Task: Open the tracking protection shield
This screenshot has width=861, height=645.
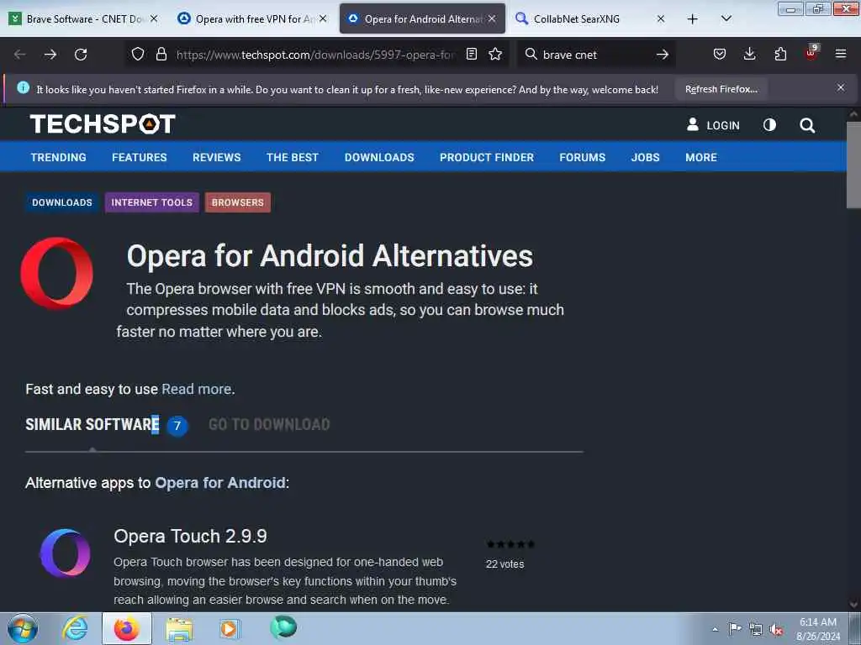Action: 138,54
